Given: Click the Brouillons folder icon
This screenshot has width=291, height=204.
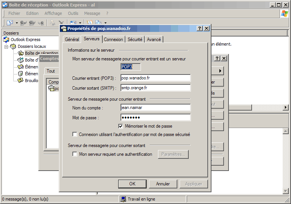Looking at the screenshot, I should pyautogui.click(x=20, y=81).
